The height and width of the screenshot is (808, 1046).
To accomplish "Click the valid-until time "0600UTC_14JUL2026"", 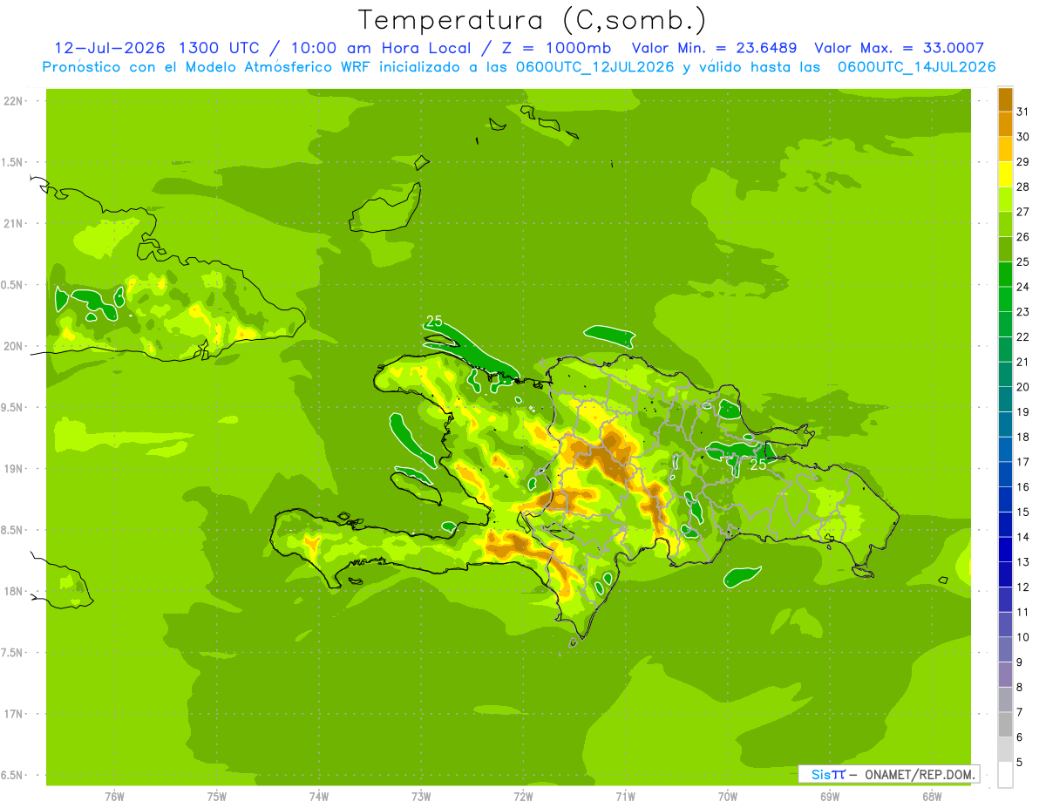I will pos(917,67).
